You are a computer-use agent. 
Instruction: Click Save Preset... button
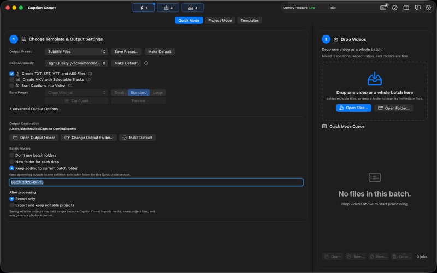pos(126,51)
